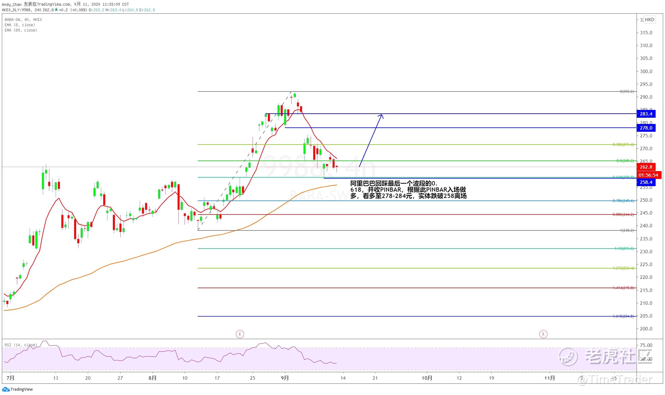Image resolution: width=665 pixels, height=395 pixels.
Task: Click the HKEX_DLY:9988 OHLC header line
Action: tap(78, 10)
